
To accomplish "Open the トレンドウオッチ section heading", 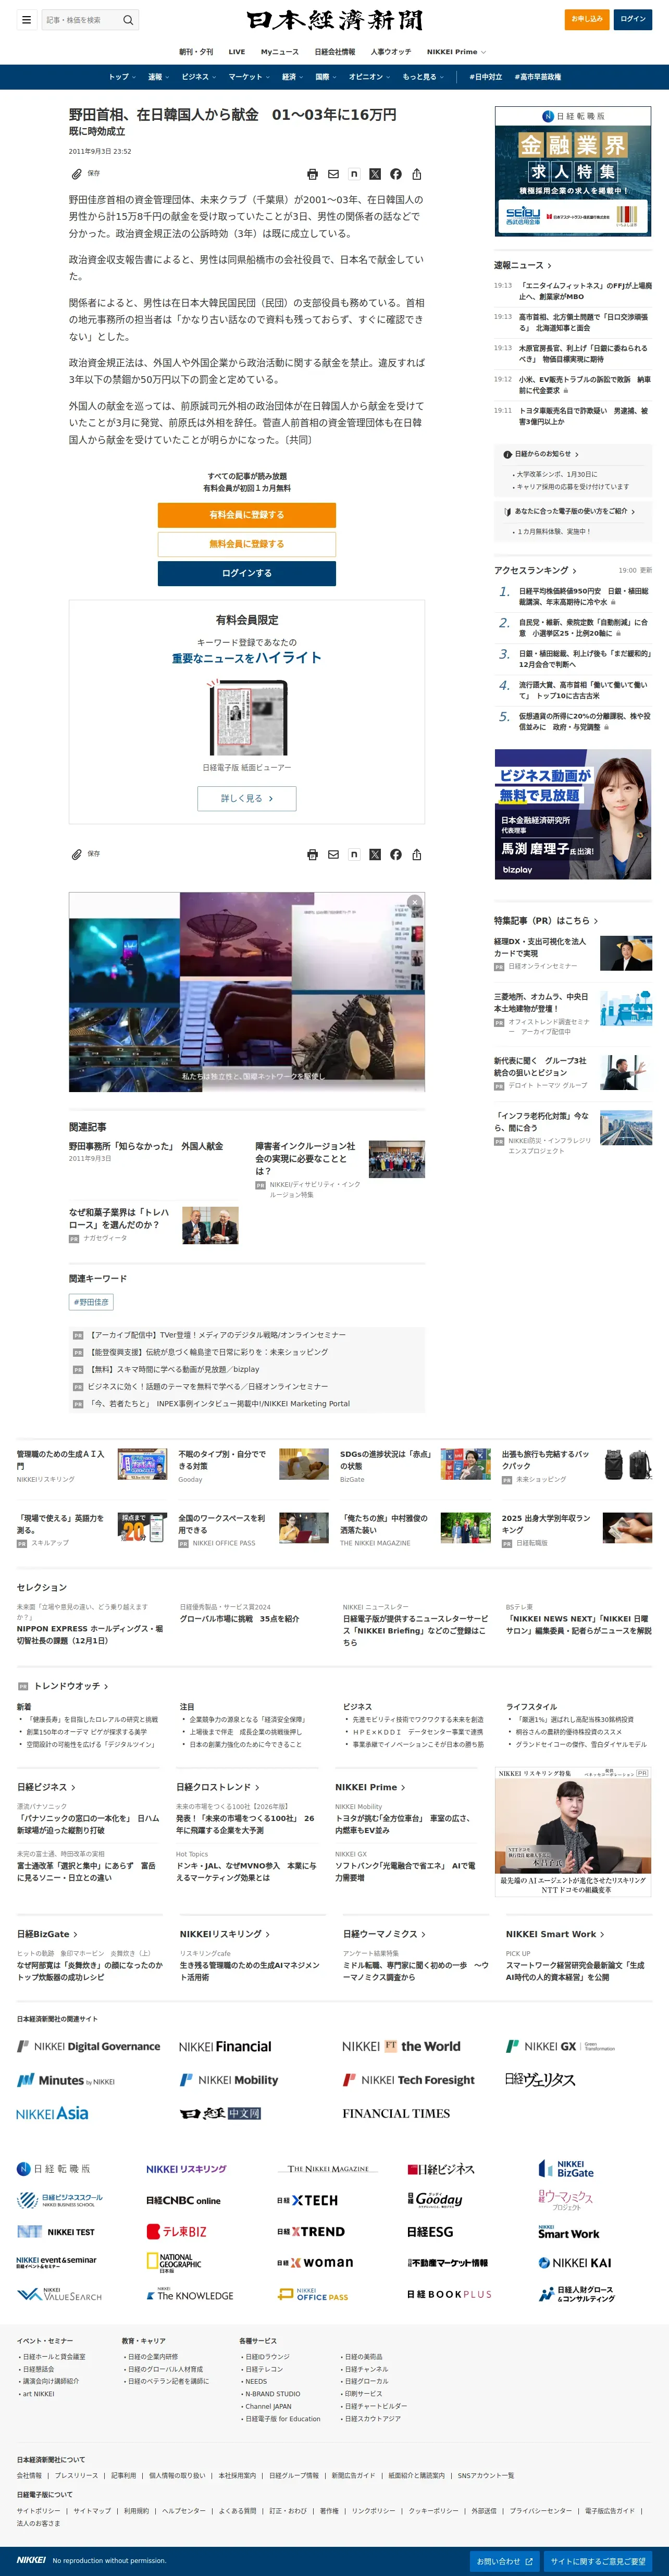I will (x=71, y=1686).
